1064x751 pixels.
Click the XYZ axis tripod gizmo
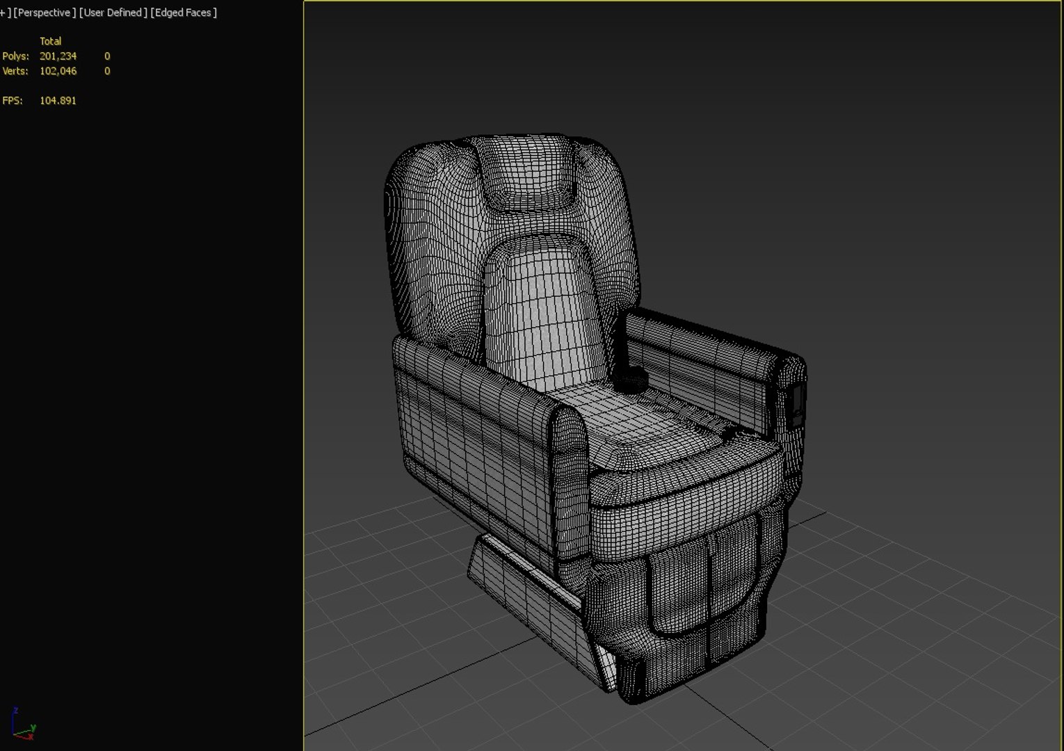click(22, 725)
